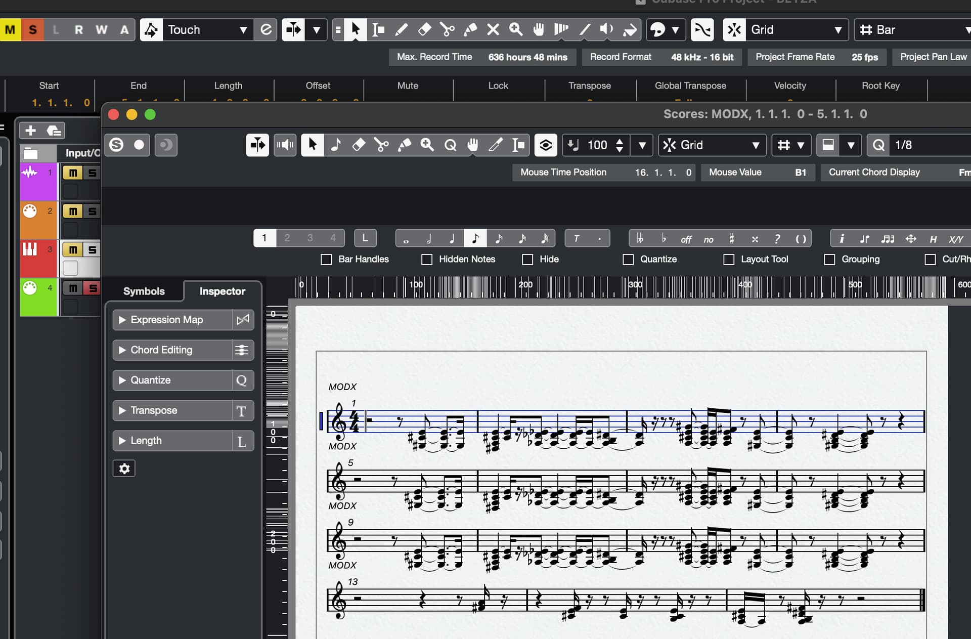Screen dimensions: 971x639
Task: Tick the Layout Tool checkbox
Action: pyautogui.click(x=729, y=260)
